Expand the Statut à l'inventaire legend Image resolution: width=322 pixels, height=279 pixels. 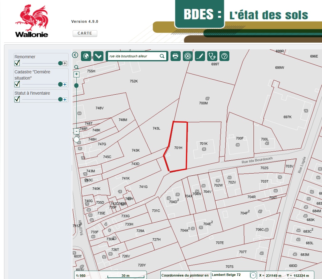coord(65,99)
